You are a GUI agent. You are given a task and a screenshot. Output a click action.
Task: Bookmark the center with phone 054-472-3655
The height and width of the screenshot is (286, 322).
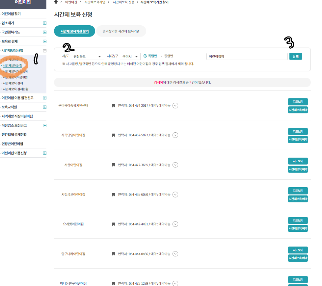tap(113, 165)
